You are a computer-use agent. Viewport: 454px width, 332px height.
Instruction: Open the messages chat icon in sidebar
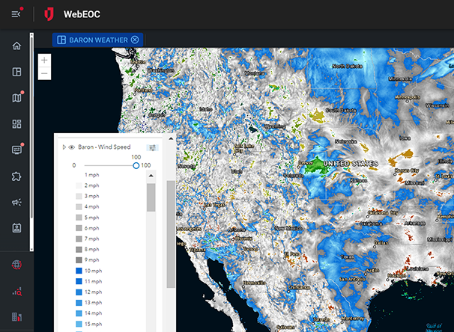(16, 150)
